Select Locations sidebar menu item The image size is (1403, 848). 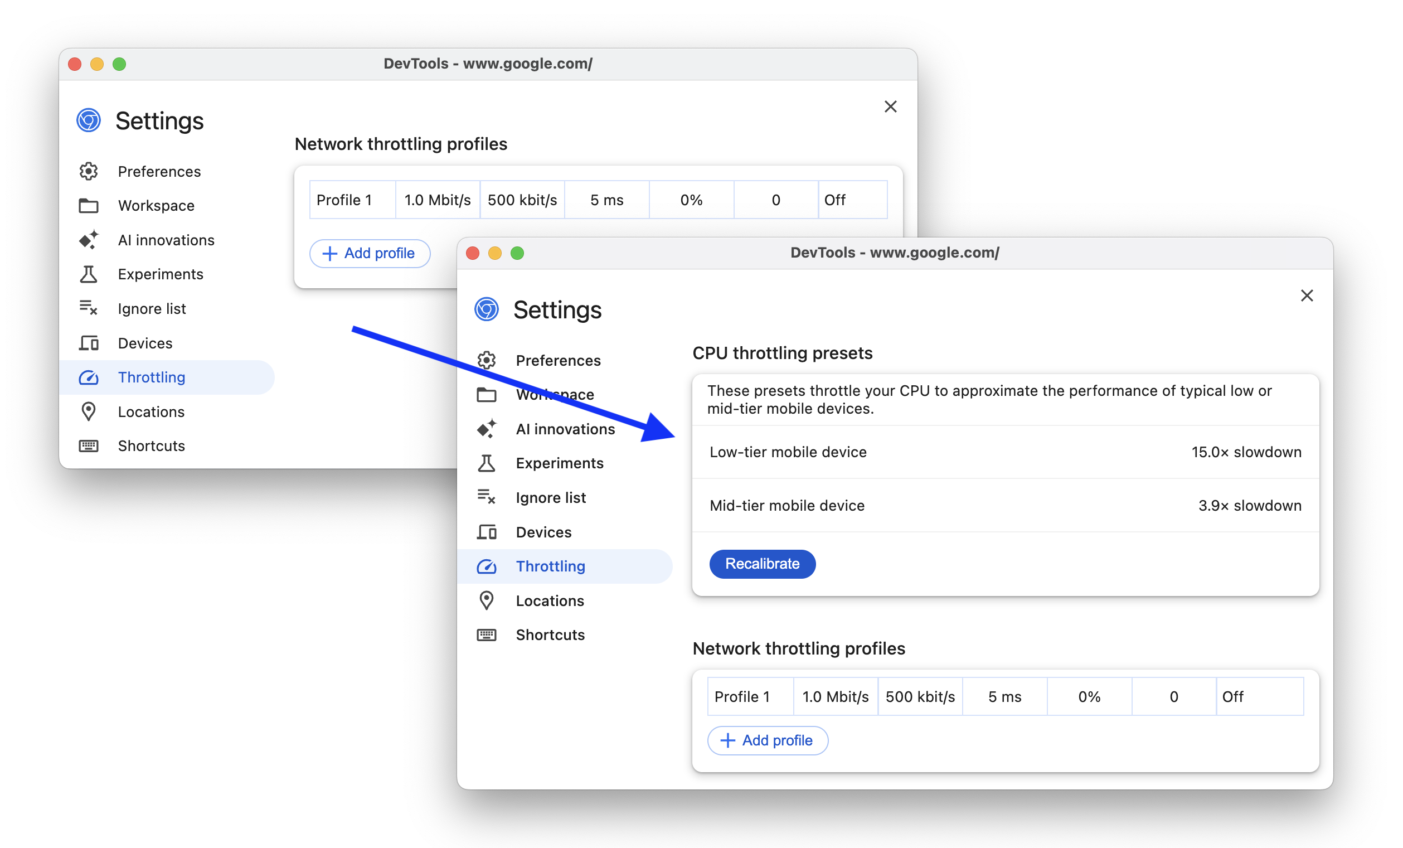[550, 600]
